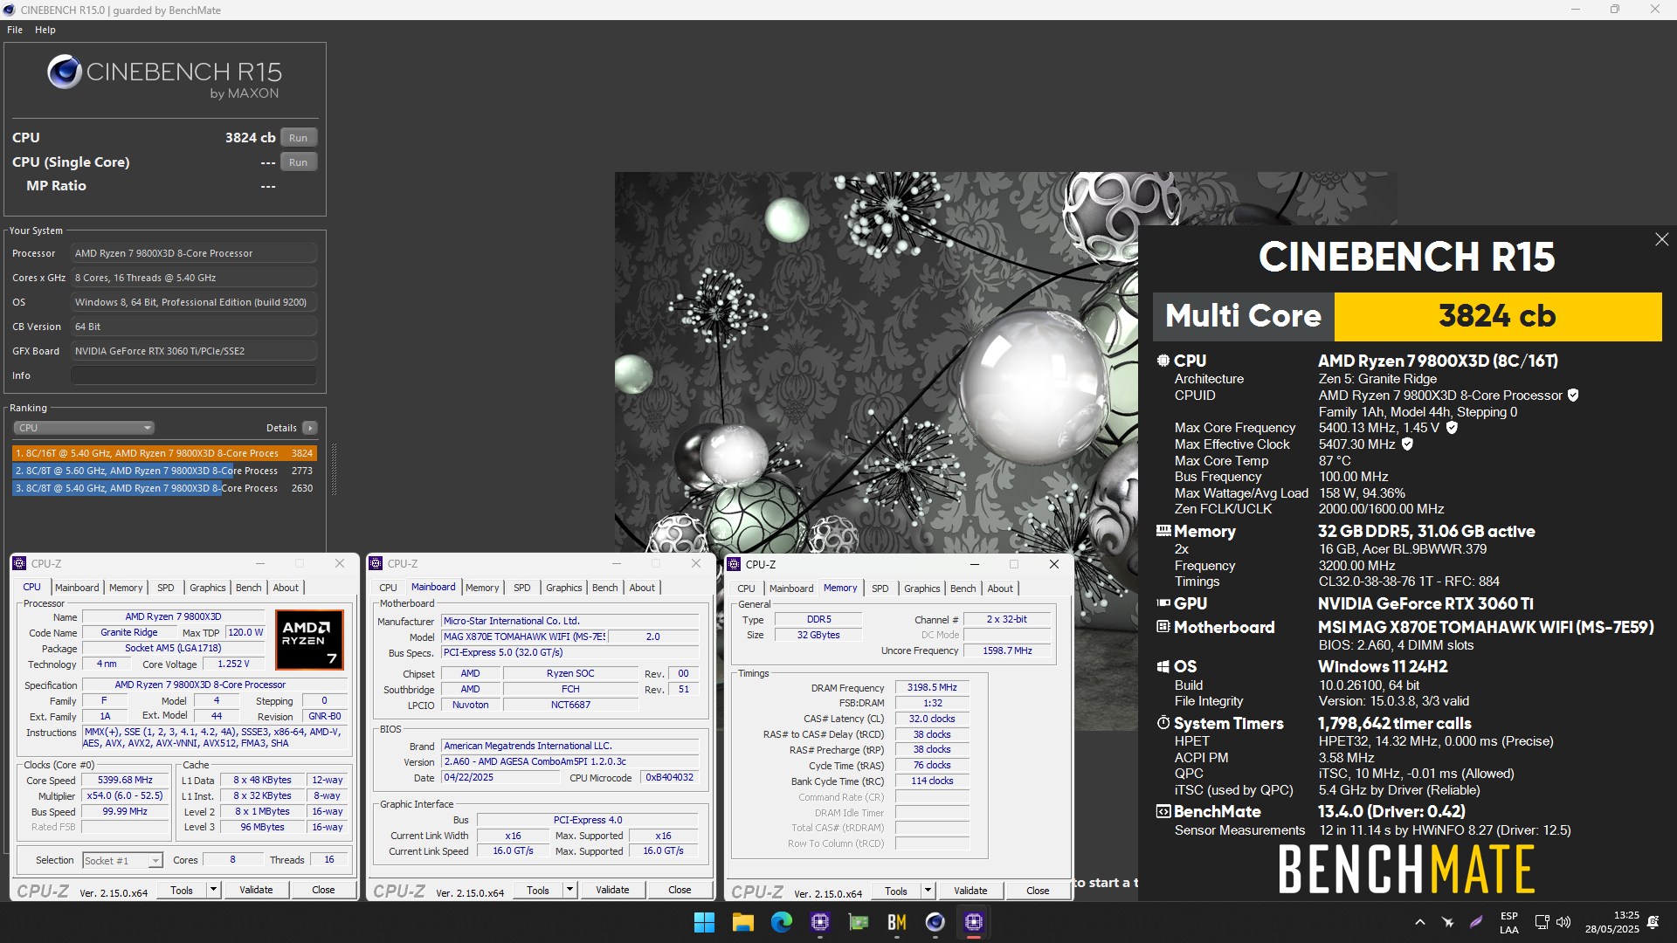Run the CPU multi-core benchmark

coord(299,138)
